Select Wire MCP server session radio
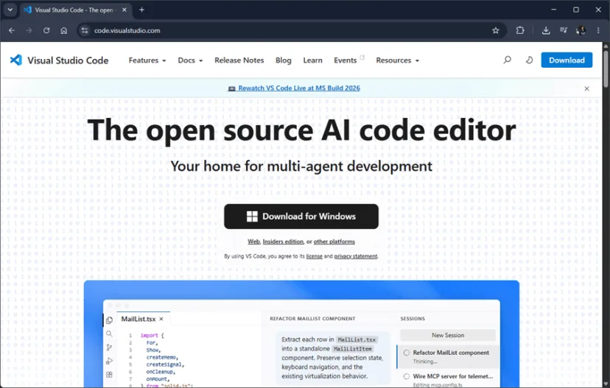 pos(407,376)
